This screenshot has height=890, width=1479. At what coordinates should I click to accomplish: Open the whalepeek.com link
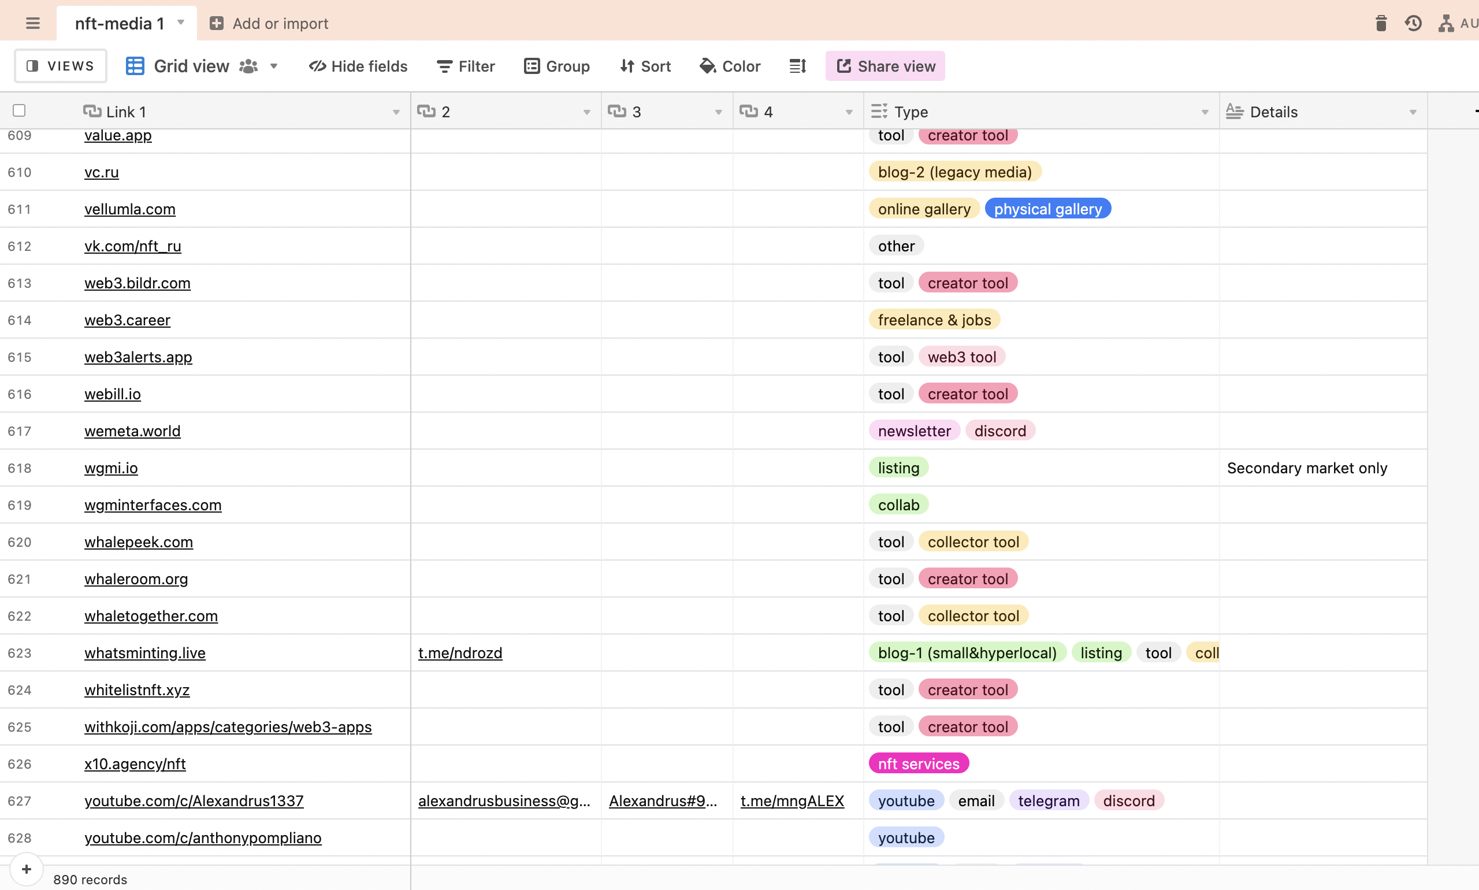[x=139, y=542]
